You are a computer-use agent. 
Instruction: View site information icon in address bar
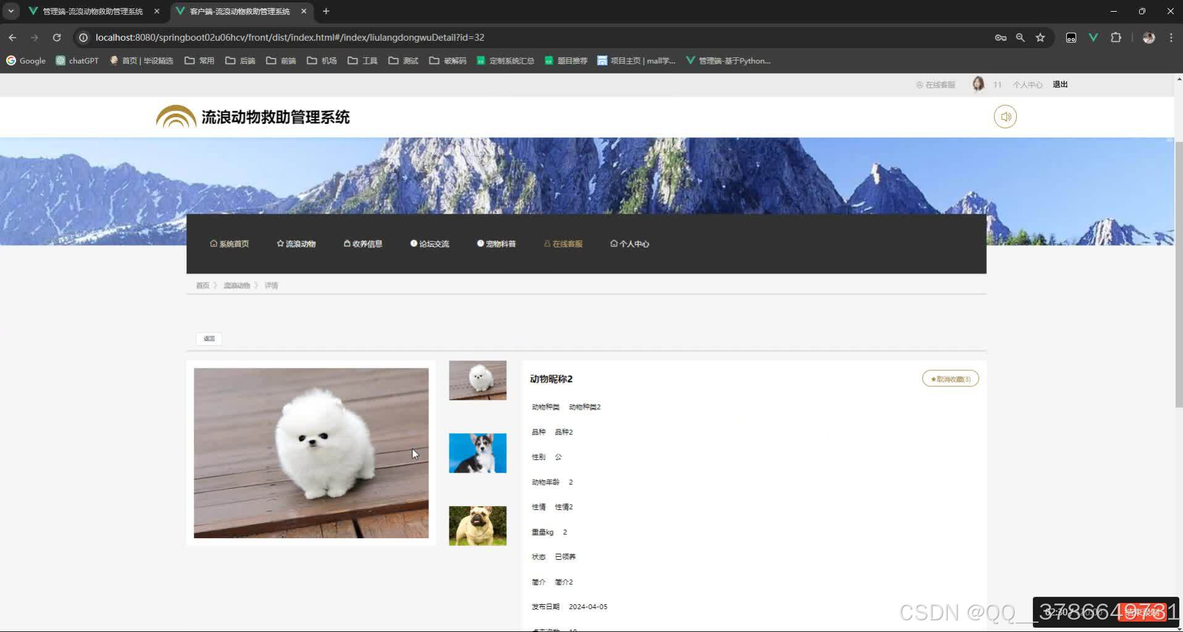pos(83,38)
